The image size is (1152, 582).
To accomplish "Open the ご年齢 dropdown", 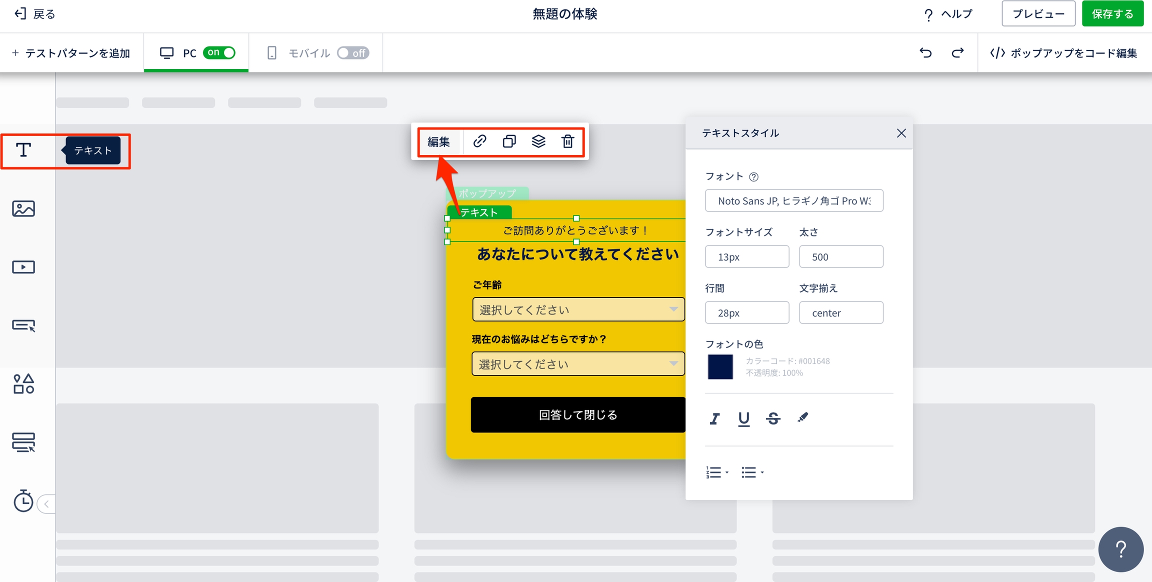I will [578, 309].
